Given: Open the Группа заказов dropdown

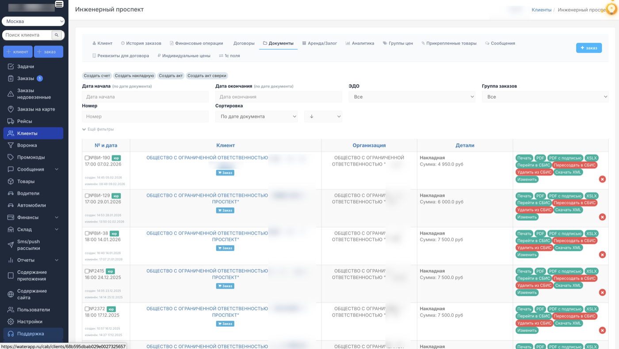Looking at the screenshot, I should 545,96.
